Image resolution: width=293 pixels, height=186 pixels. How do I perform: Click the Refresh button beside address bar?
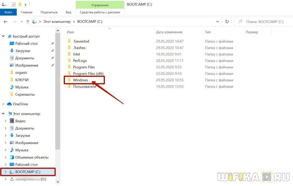pos(227,21)
